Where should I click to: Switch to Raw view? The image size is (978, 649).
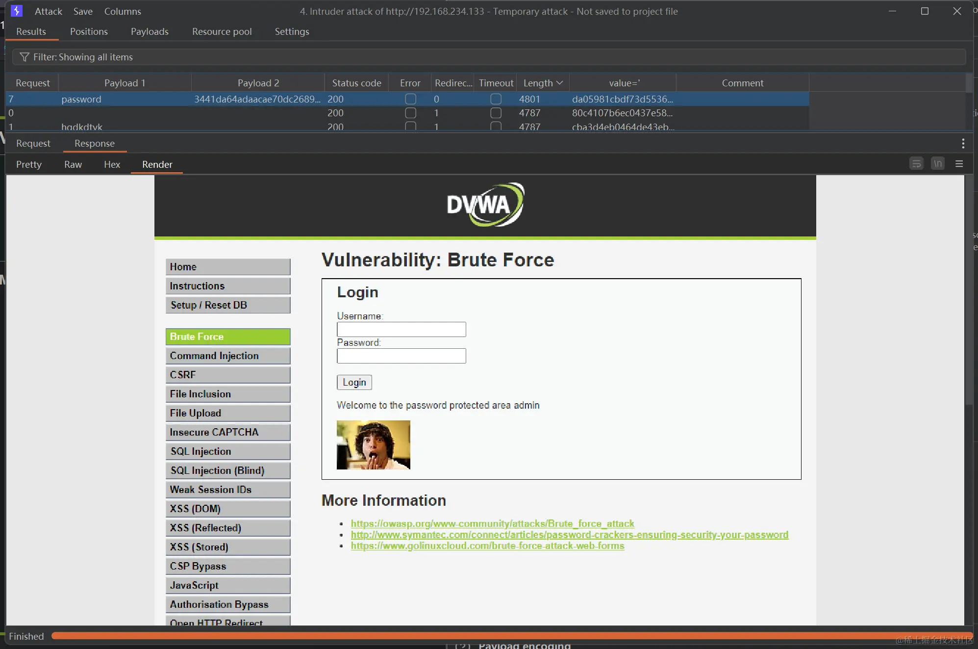(73, 164)
